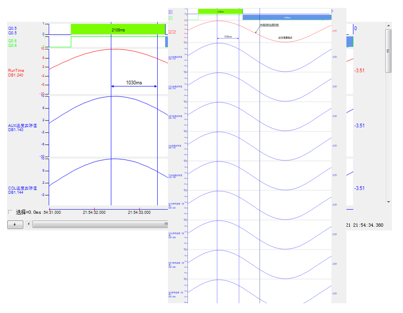403x313 pixels.
Task: Click the blue 4196ms bar in the overview image
Action: click(x=287, y=18)
